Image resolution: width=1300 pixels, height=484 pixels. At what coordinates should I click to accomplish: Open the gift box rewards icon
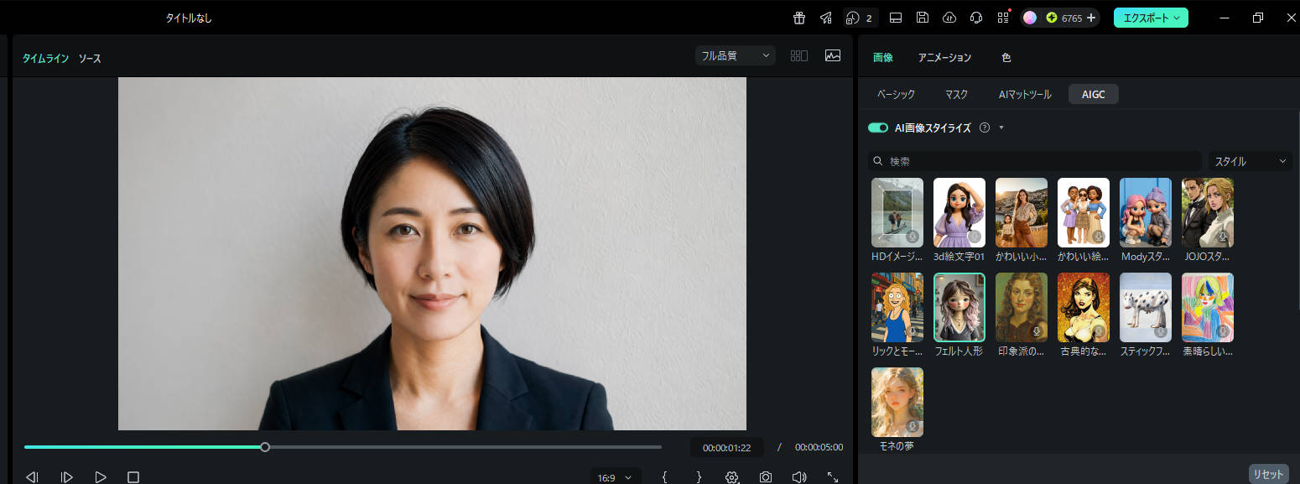pos(799,18)
